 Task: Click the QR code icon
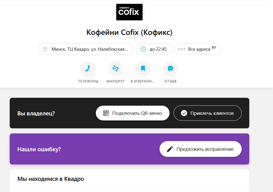pyautogui.click(x=106, y=113)
